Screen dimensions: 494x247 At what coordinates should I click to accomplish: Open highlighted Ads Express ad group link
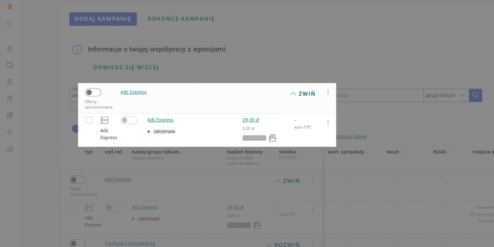point(160,120)
